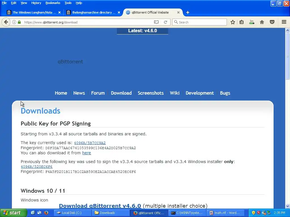This screenshot has width=290, height=217.
Task: Click the green padlock security icon
Action: (19, 22)
